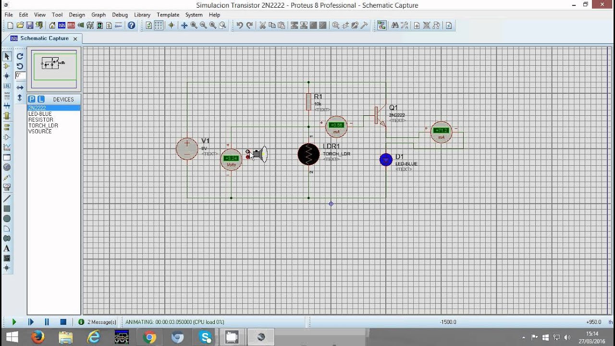Viewport: 615px width, 346px height.
Task: Click the red ARES PCB Layout toolbar icon
Action: point(71,25)
